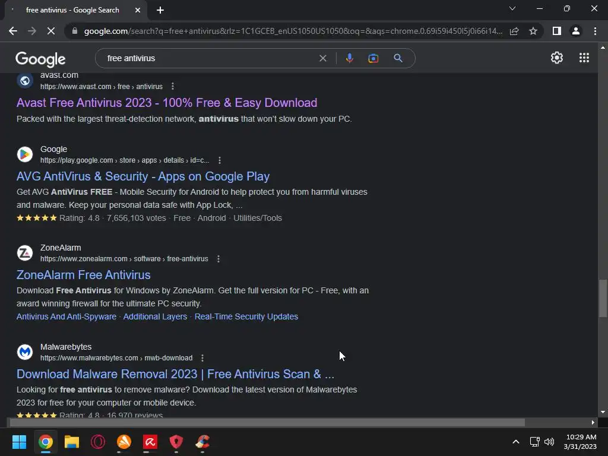Click the scroll-right arrow on horizontal scrollbar

pyautogui.click(x=593, y=422)
